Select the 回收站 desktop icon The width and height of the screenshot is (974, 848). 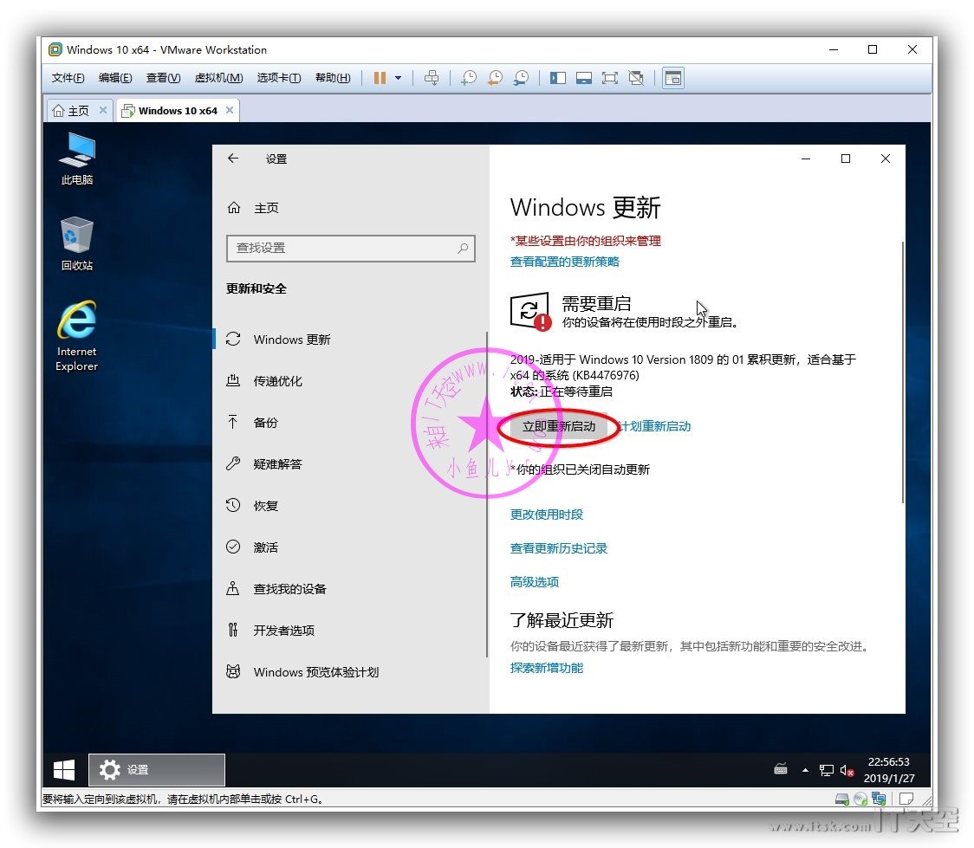77,244
